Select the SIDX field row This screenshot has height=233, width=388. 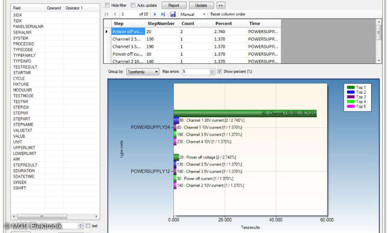tap(55, 15)
